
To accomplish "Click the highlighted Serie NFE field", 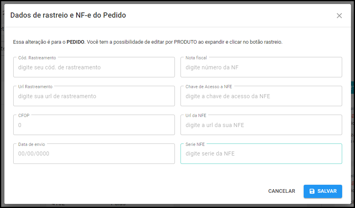I will [x=261, y=154].
